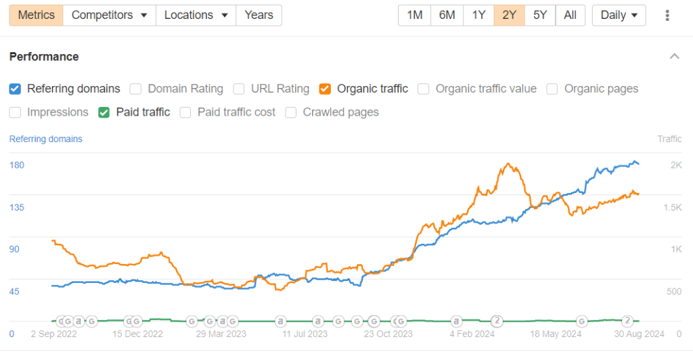Set time range to 6M

(x=447, y=15)
